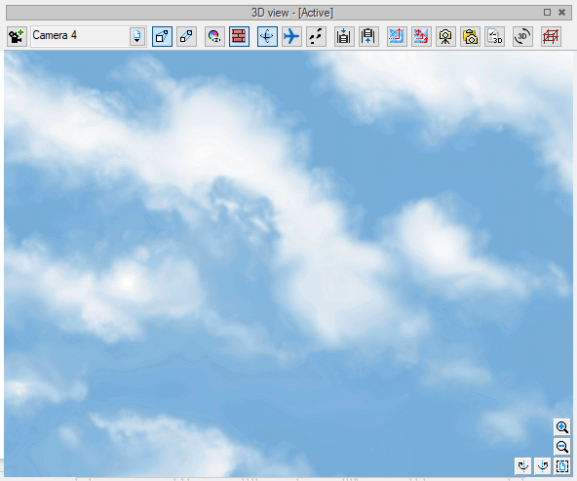Image resolution: width=577 pixels, height=481 pixels.
Task: Add a new camera with camera-plus icon
Action: pos(17,36)
